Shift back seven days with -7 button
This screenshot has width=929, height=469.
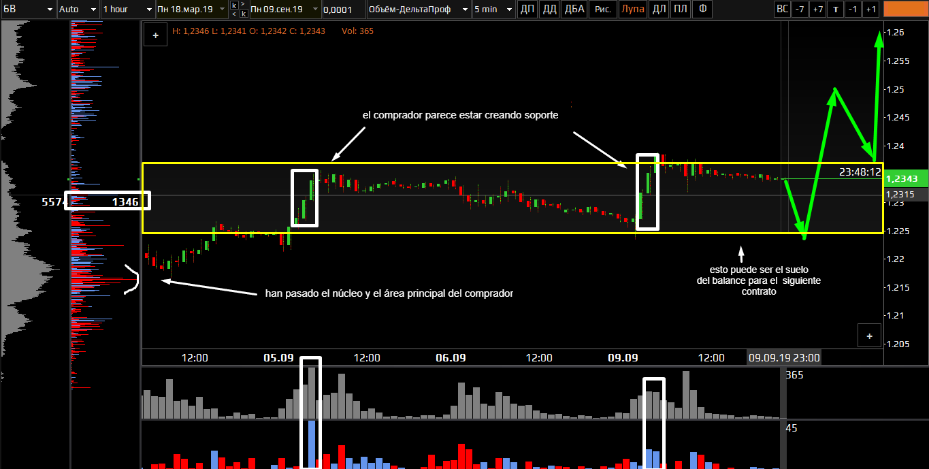pos(800,10)
